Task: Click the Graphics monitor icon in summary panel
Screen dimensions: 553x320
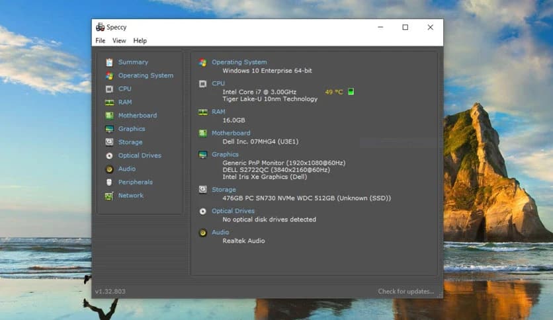Action: (203, 155)
